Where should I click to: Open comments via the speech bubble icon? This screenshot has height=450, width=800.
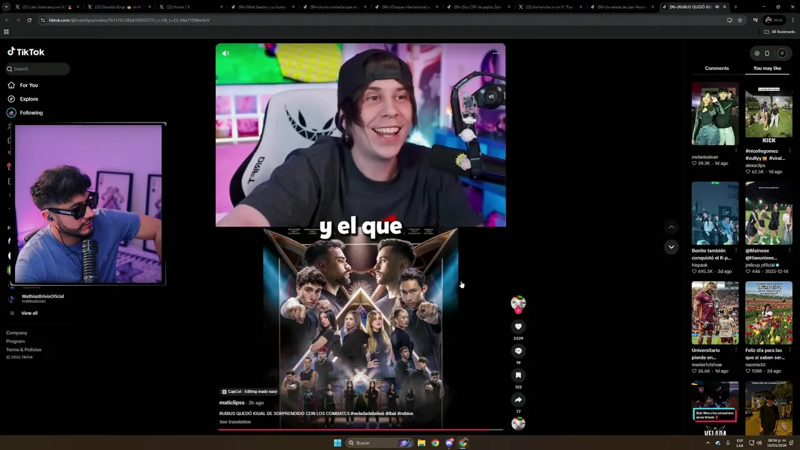pyautogui.click(x=518, y=351)
